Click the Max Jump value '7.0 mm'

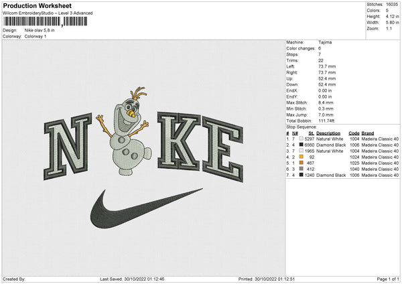(326, 115)
